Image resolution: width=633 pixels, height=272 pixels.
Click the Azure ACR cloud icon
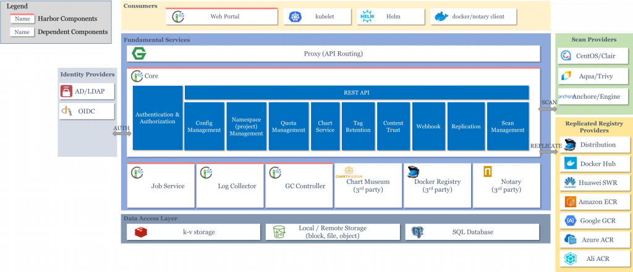coord(570,239)
